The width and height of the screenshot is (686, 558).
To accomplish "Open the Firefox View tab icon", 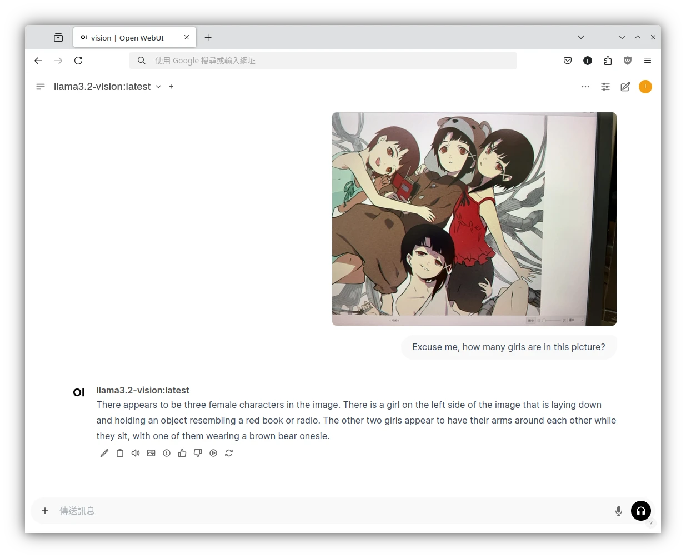I will (58, 38).
